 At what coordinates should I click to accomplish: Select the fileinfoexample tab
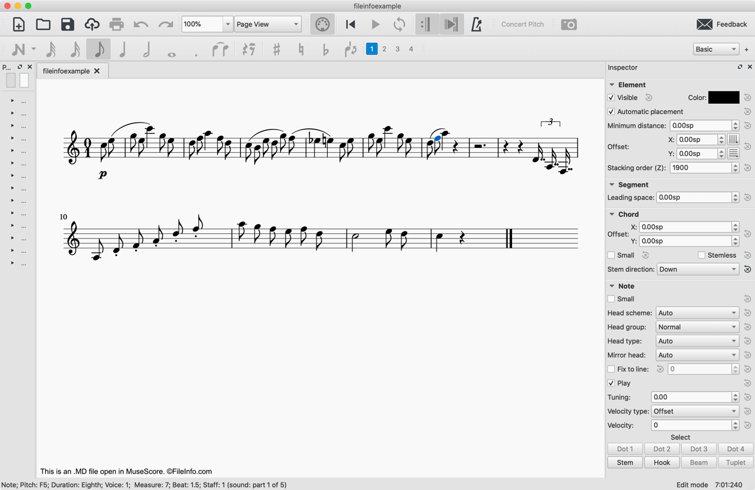point(66,71)
